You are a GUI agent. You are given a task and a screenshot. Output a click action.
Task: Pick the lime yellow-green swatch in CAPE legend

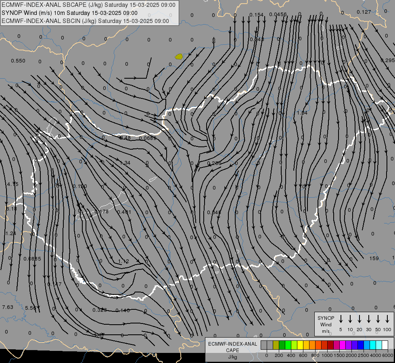coord(294,345)
